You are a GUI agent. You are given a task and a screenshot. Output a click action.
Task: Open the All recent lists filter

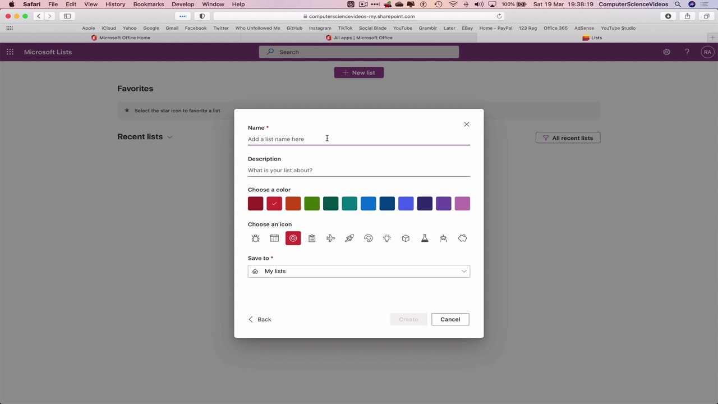(568, 138)
